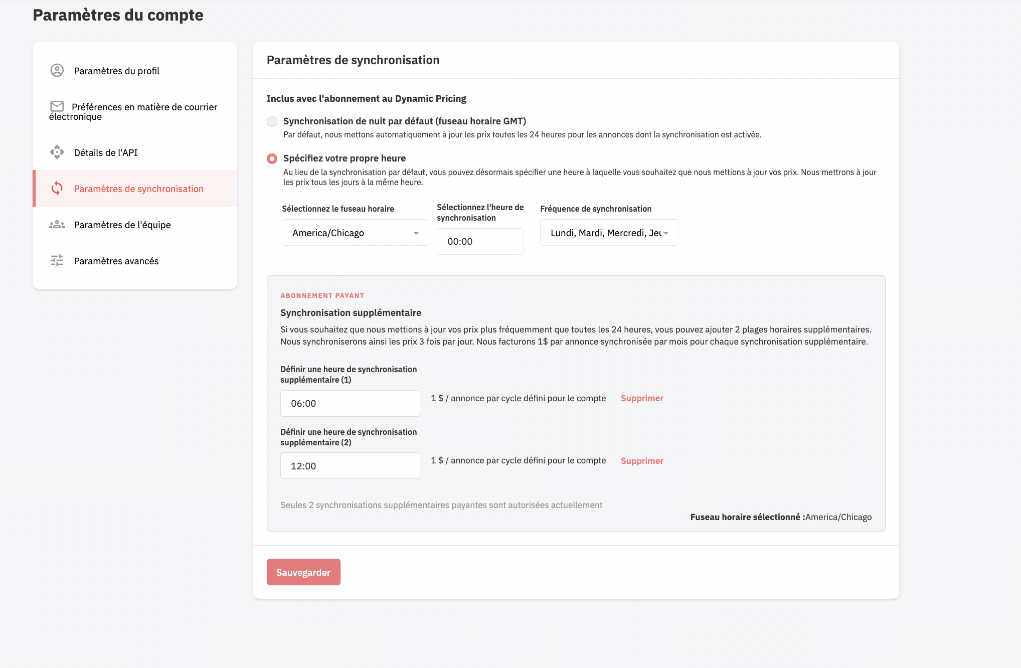Click 'Seules 2 synchronisations supplémentaires' note
Screen dimensions: 1021x668
click(x=441, y=505)
